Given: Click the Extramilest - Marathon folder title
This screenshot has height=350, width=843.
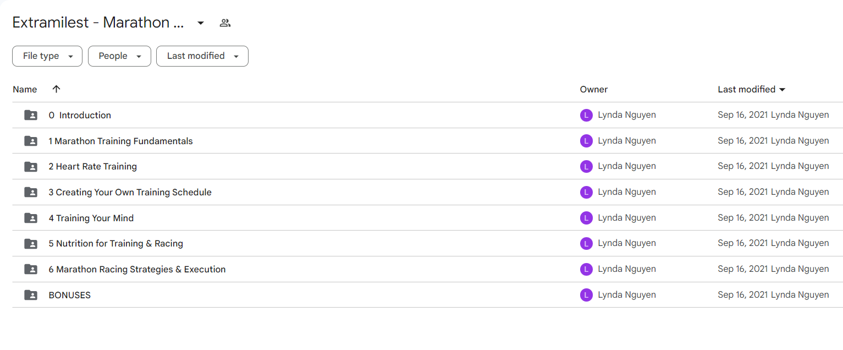Looking at the screenshot, I should (x=98, y=23).
